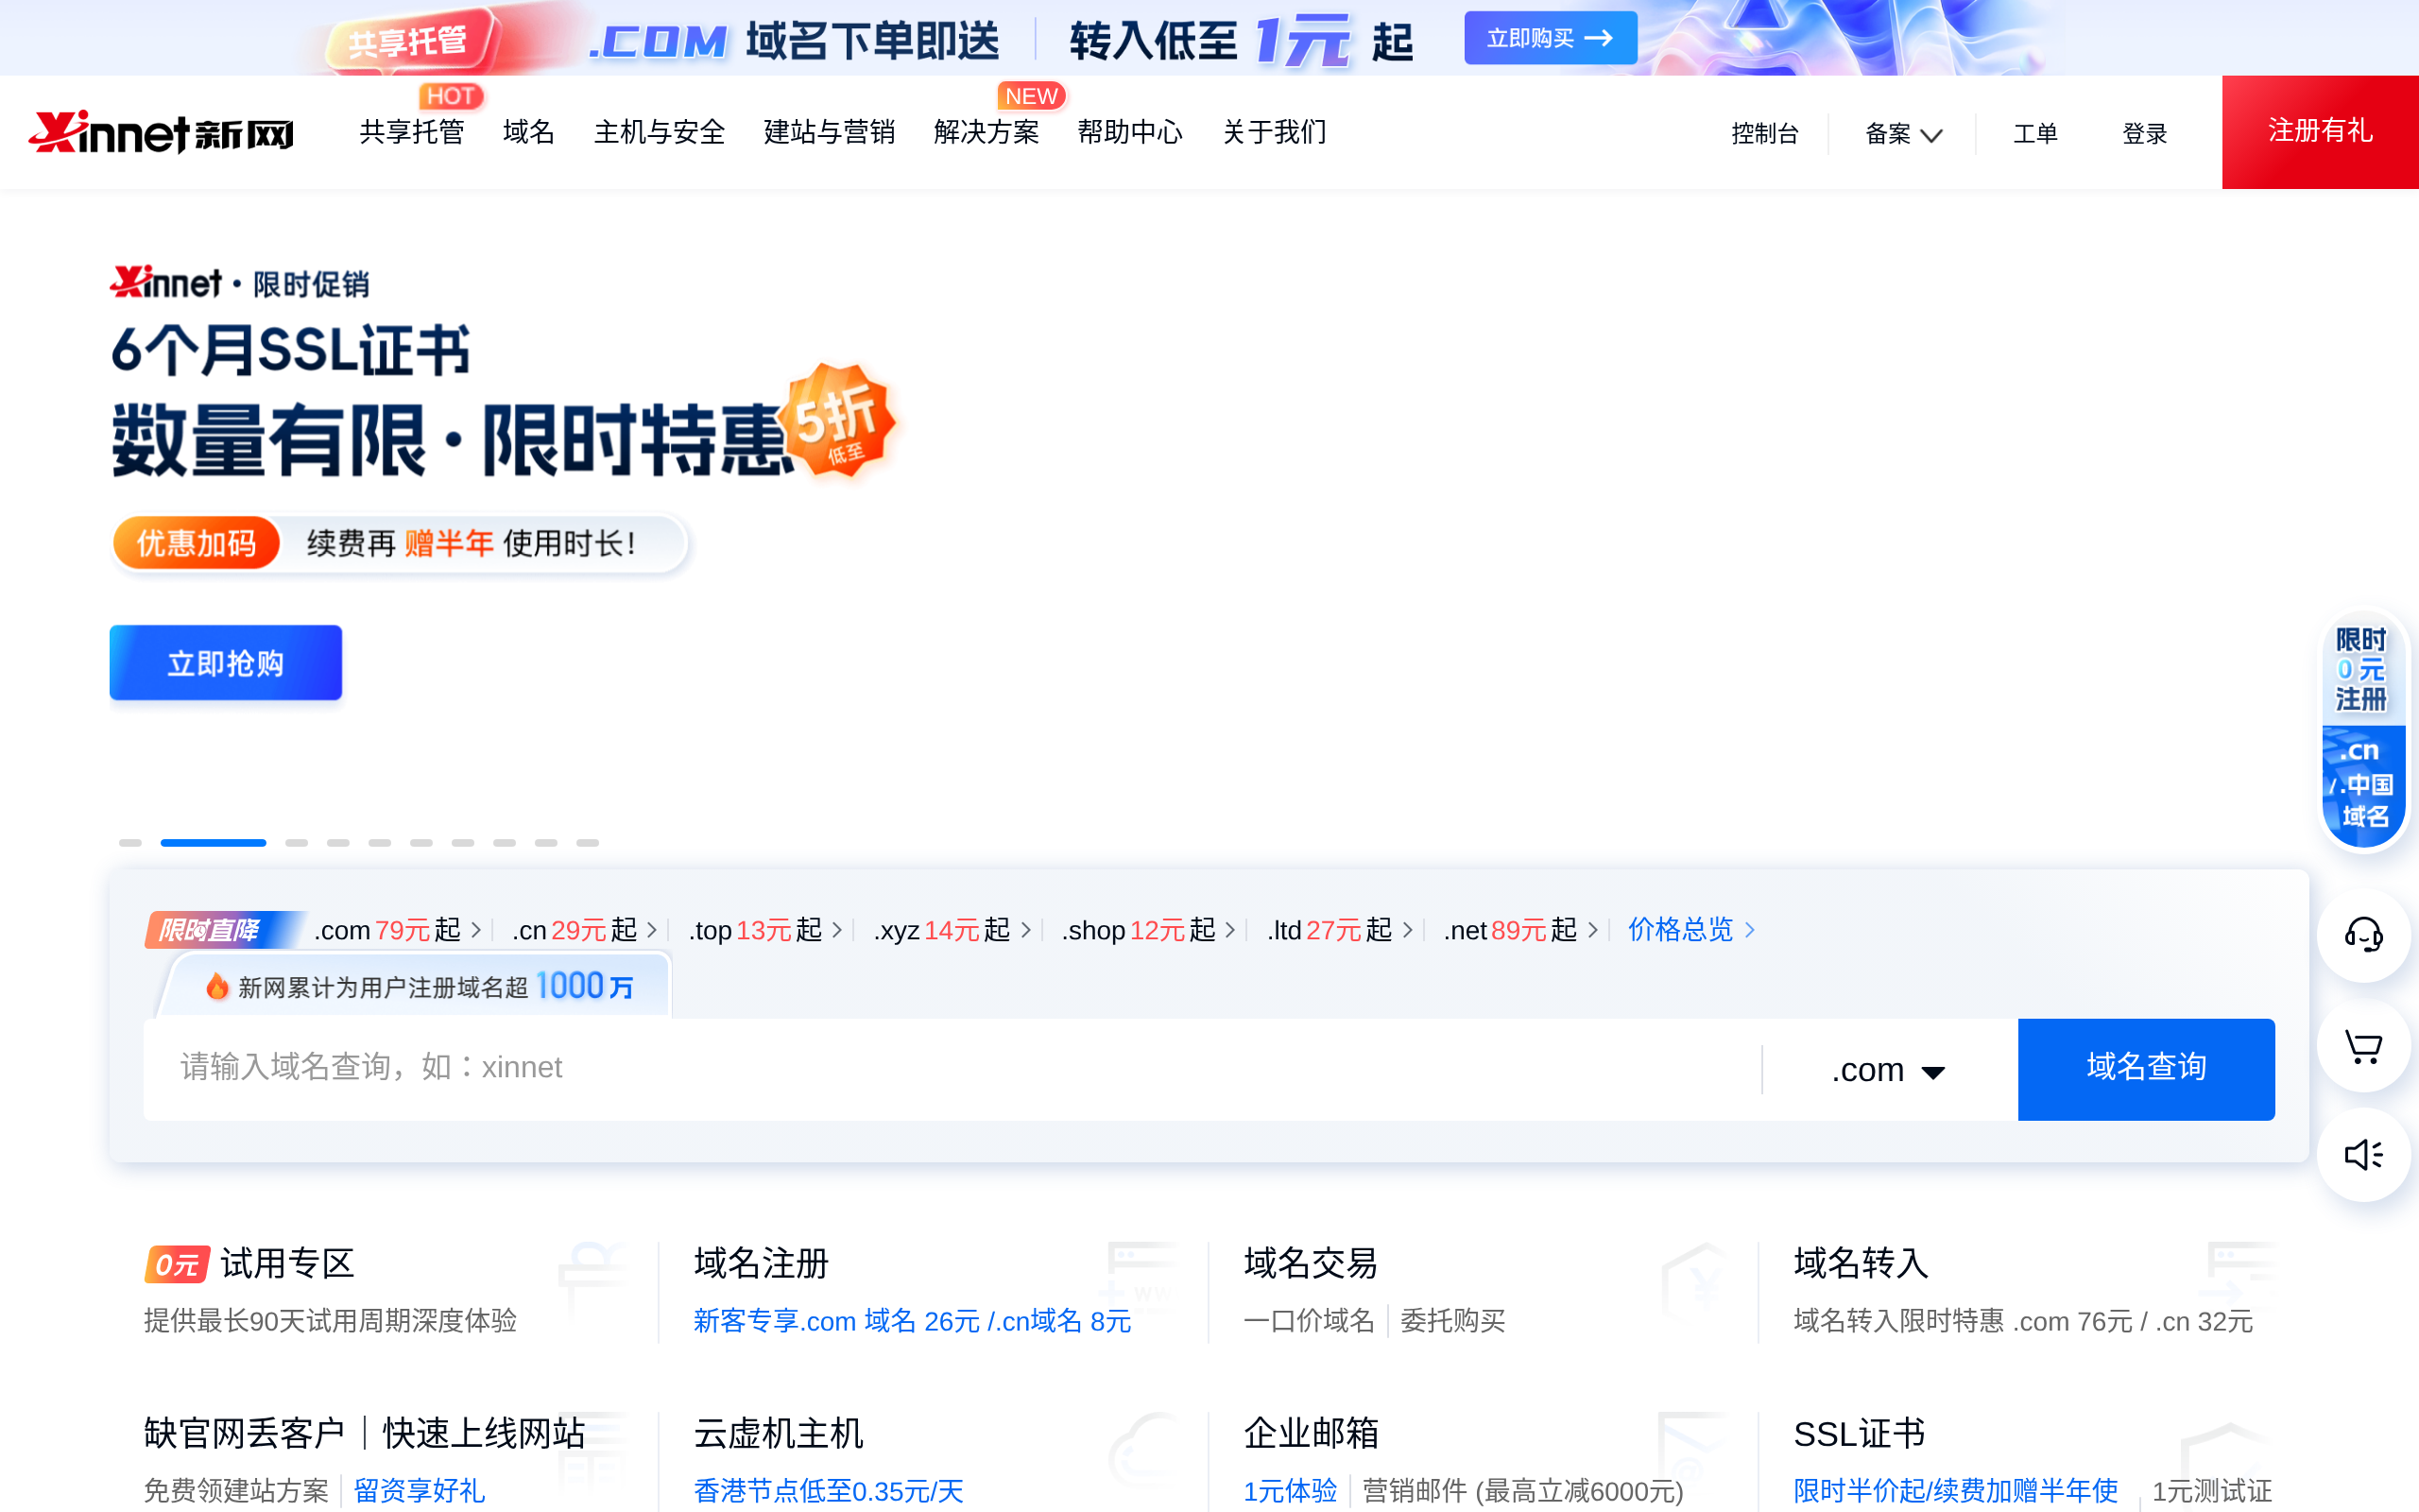The width and height of the screenshot is (2419, 1512).
Task: Open the shopping cart icon
Action: point(2363,1046)
